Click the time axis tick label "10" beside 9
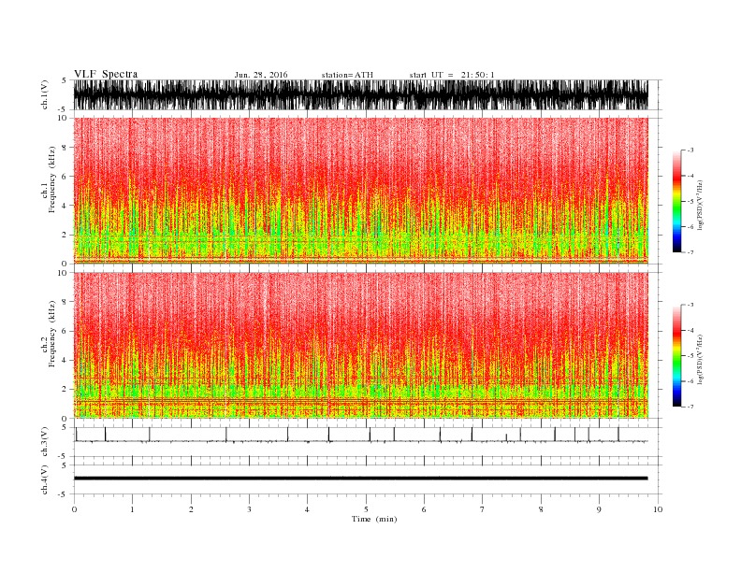This screenshot has height=572, width=741. [658, 509]
